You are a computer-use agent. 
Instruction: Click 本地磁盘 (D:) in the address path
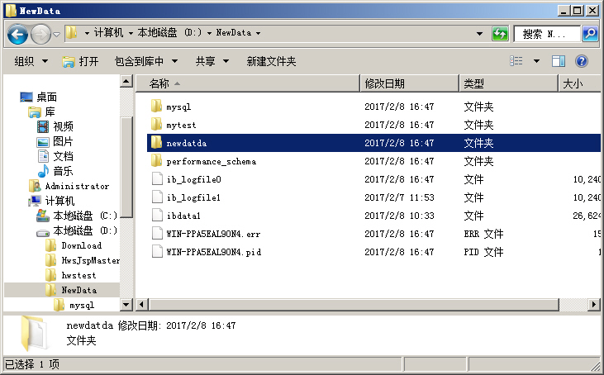click(169, 33)
